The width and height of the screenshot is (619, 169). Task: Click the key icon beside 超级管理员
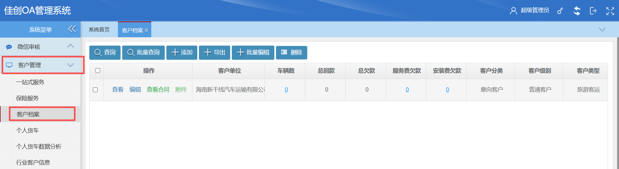click(560, 11)
